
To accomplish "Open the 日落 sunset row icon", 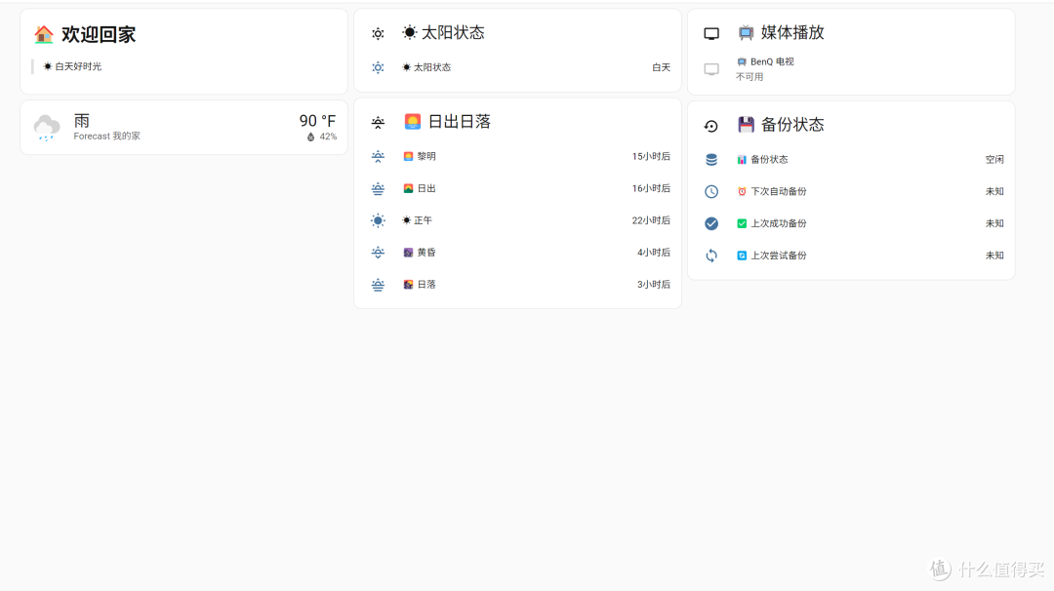I will (x=378, y=285).
